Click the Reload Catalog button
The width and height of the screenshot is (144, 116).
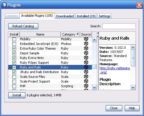pos(23,26)
